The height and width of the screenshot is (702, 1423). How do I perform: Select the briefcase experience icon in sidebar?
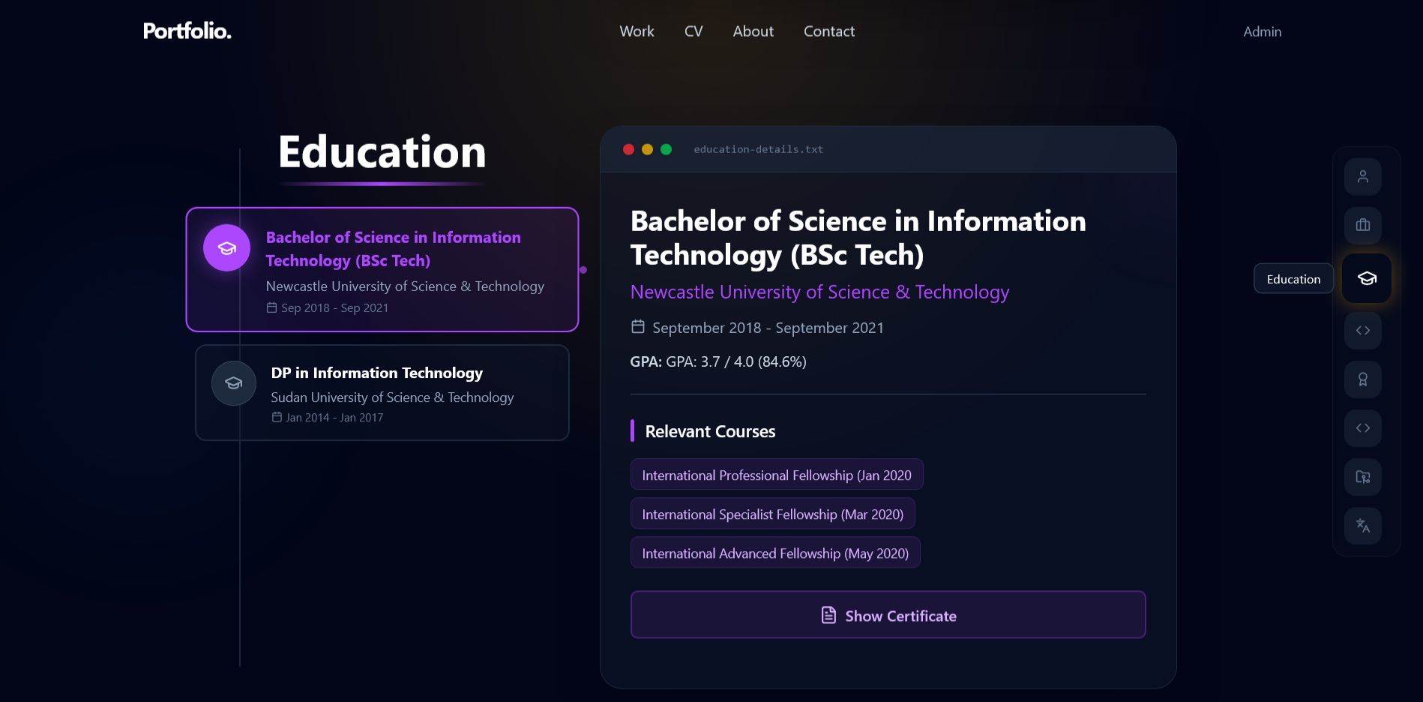click(x=1363, y=226)
